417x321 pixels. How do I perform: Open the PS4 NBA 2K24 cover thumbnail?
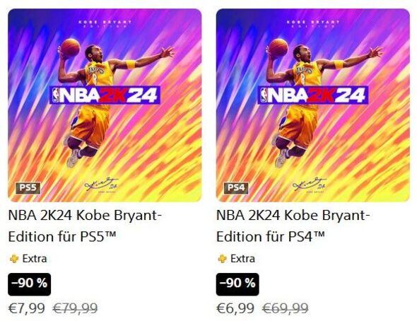(312, 105)
